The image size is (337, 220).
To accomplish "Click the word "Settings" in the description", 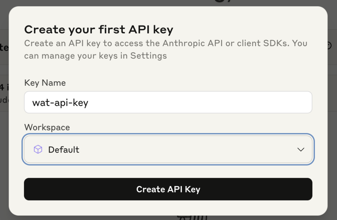I will click(x=148, y=56).
